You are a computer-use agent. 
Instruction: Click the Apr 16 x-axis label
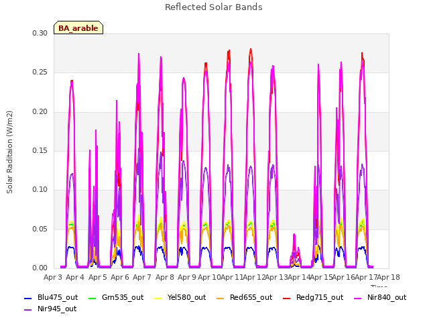(x=343, y=278)
